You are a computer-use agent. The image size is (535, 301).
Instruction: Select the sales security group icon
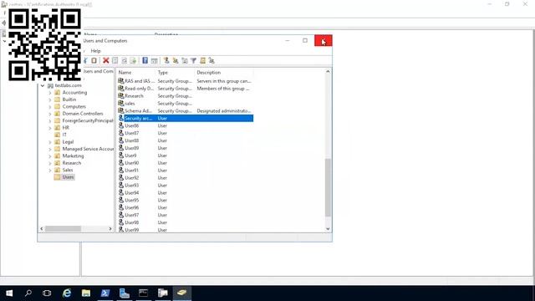click(x=120, y=104)
